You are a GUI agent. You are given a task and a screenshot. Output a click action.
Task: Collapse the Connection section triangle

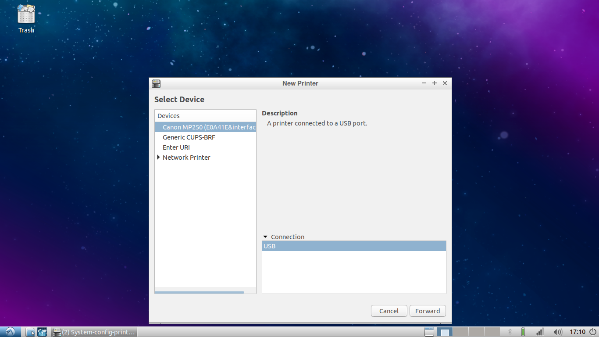[265, 237]
